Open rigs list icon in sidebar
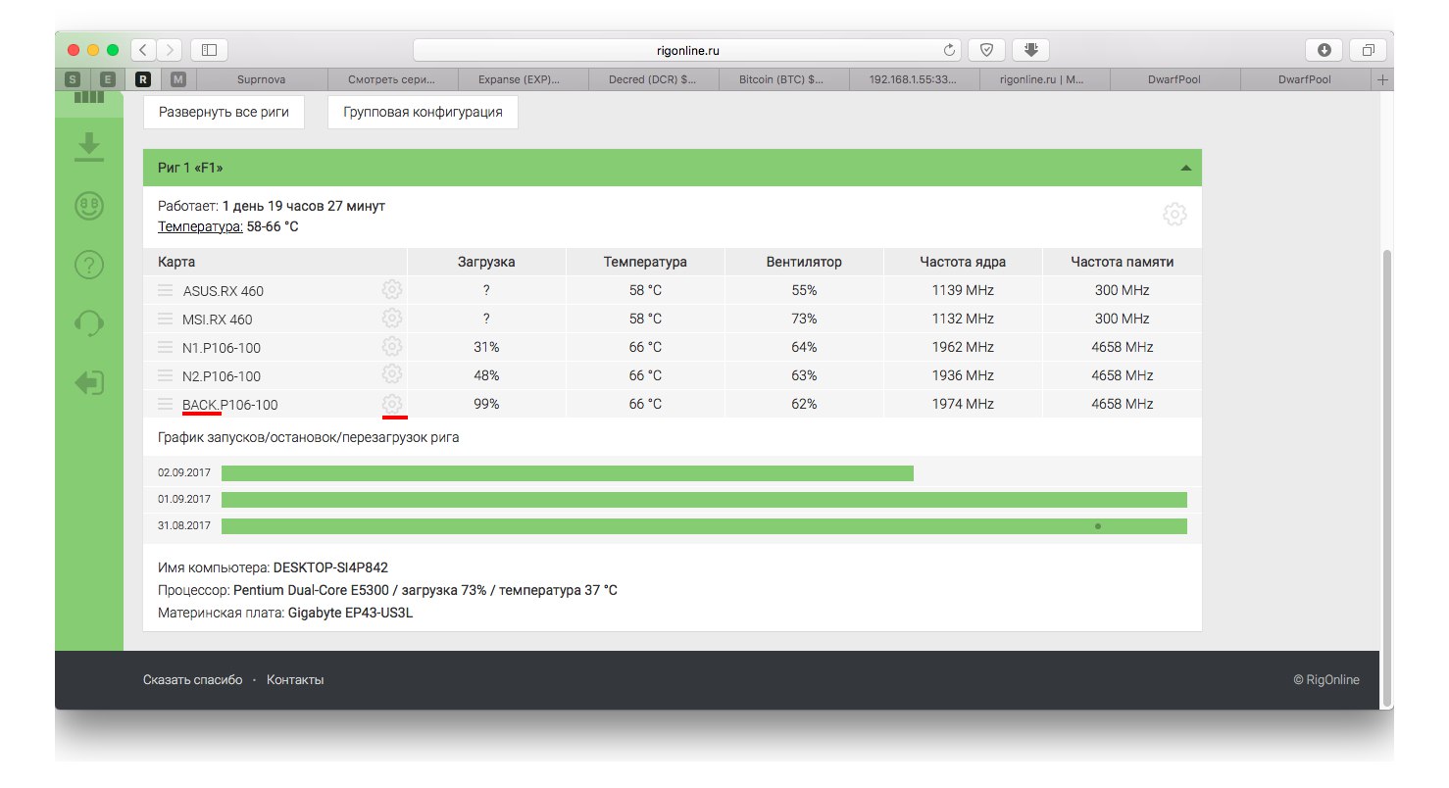The height and width of the screenshot is (788, 1449). [x=89, y=97]
